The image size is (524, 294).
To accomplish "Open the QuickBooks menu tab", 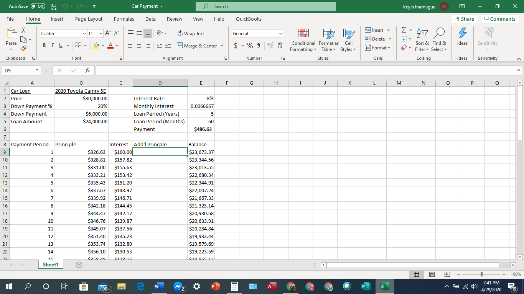I will [x=248, y=19].
